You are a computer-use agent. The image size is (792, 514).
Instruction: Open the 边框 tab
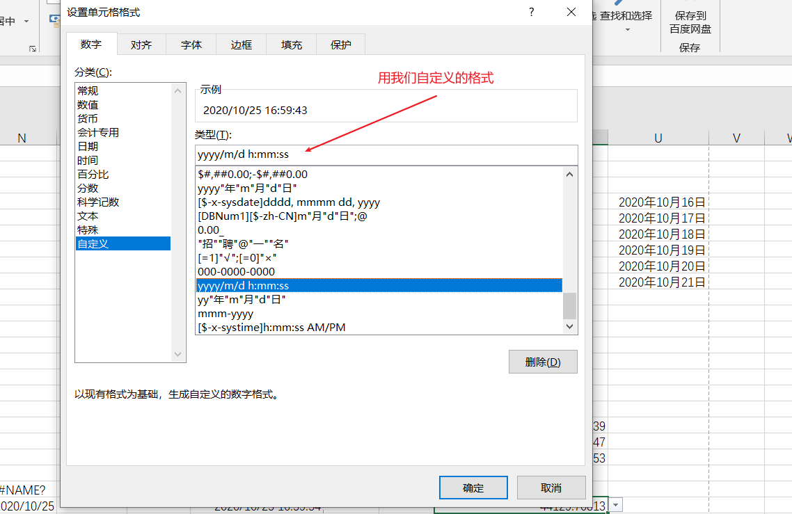(x=241, y=45)
